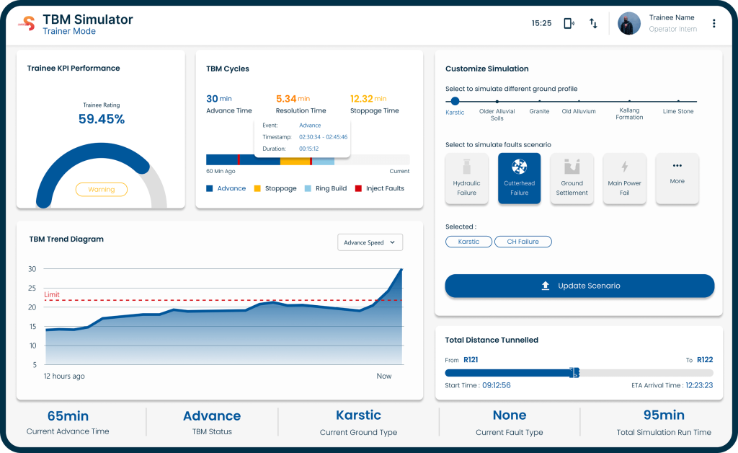Click the Karstic selected tag
The width and height of the screenshot is (738, 453).
click(x=468, y=242)
